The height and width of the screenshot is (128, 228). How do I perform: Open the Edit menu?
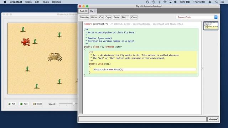[x=37, y=2]
